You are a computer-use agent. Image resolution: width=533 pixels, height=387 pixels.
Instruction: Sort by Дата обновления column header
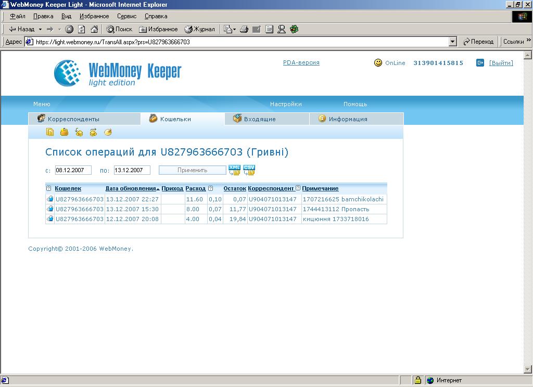[131, 188]
